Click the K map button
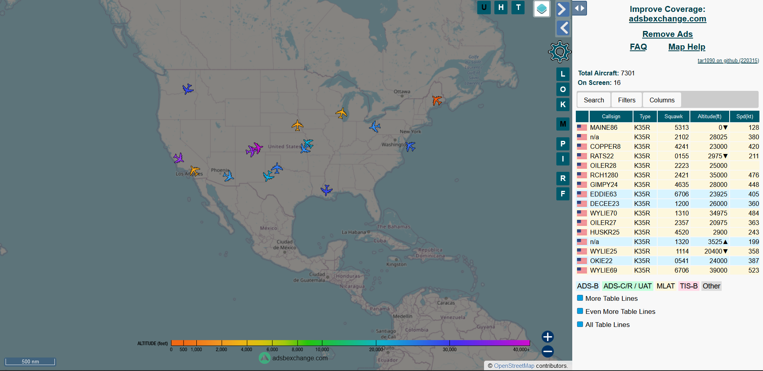Viewport: 763px width, 371px height. [563, 104]
